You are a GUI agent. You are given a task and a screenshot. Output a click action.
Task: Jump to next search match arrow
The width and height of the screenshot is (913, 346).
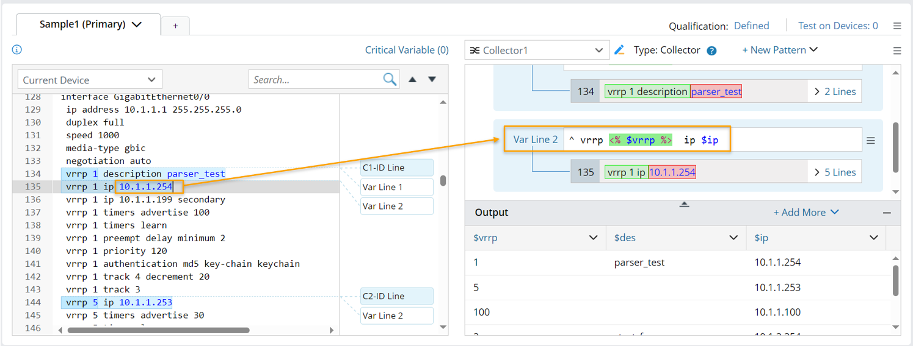pos(432,79)
